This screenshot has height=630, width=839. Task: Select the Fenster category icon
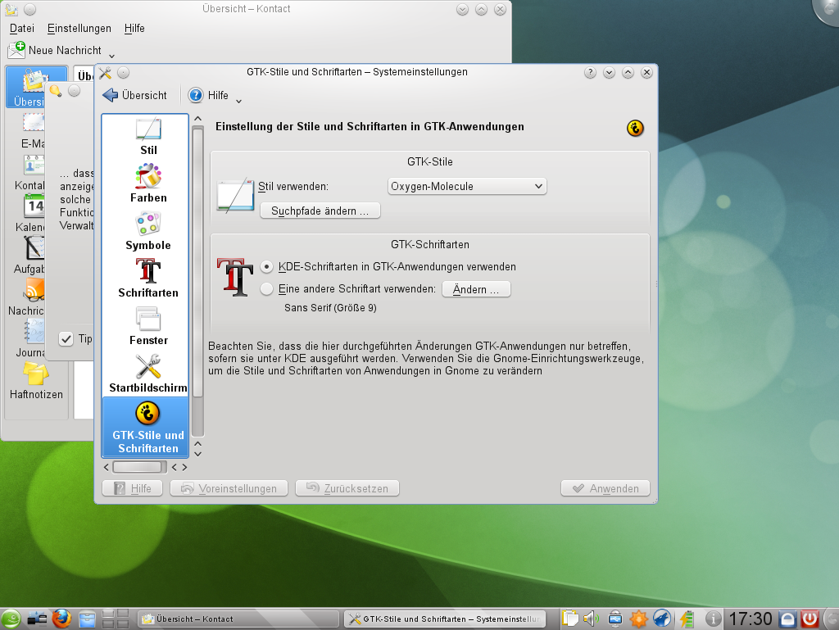tap(147, 320)
